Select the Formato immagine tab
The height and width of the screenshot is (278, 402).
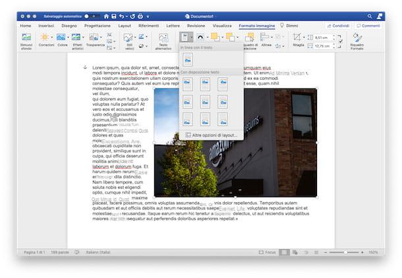tap(256, 26)
